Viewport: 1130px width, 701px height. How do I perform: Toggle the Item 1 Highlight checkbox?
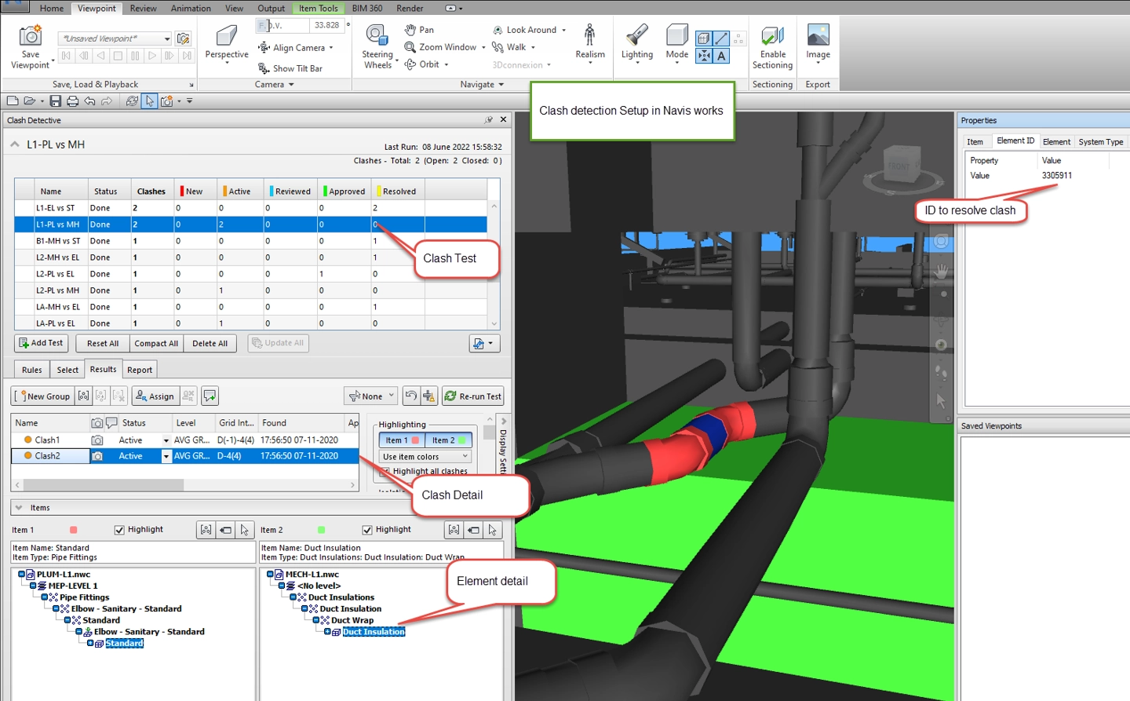[x=119, y=530]
